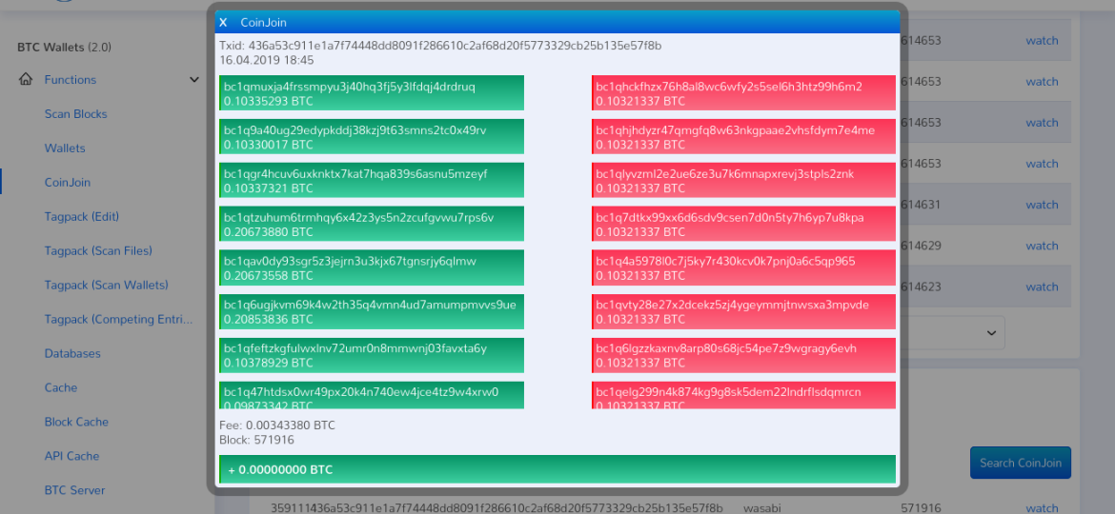The width and height of the screenshot is (1115, 514).
Task: Click watch link for block 571916
Action: [1042, 508]
